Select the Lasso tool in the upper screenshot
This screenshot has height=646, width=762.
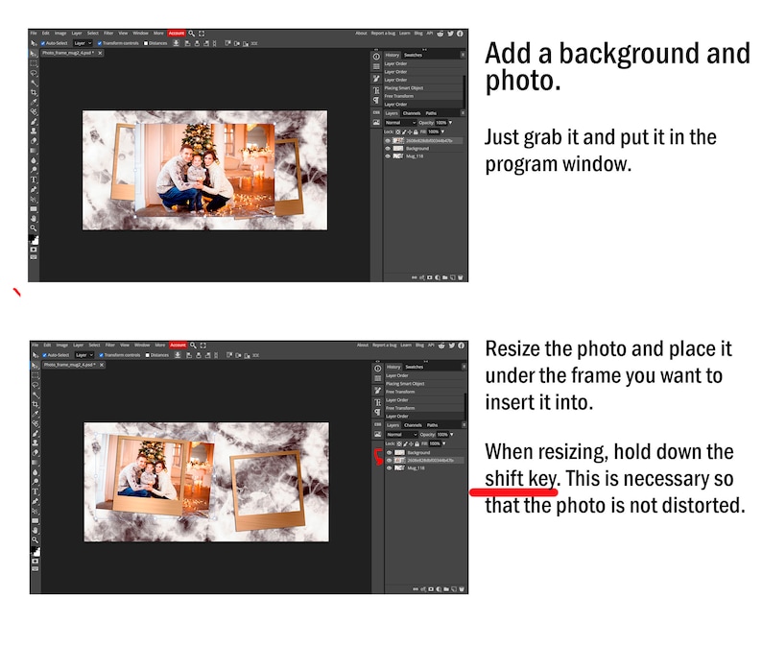pyautogui.click(x=34, y=73)
